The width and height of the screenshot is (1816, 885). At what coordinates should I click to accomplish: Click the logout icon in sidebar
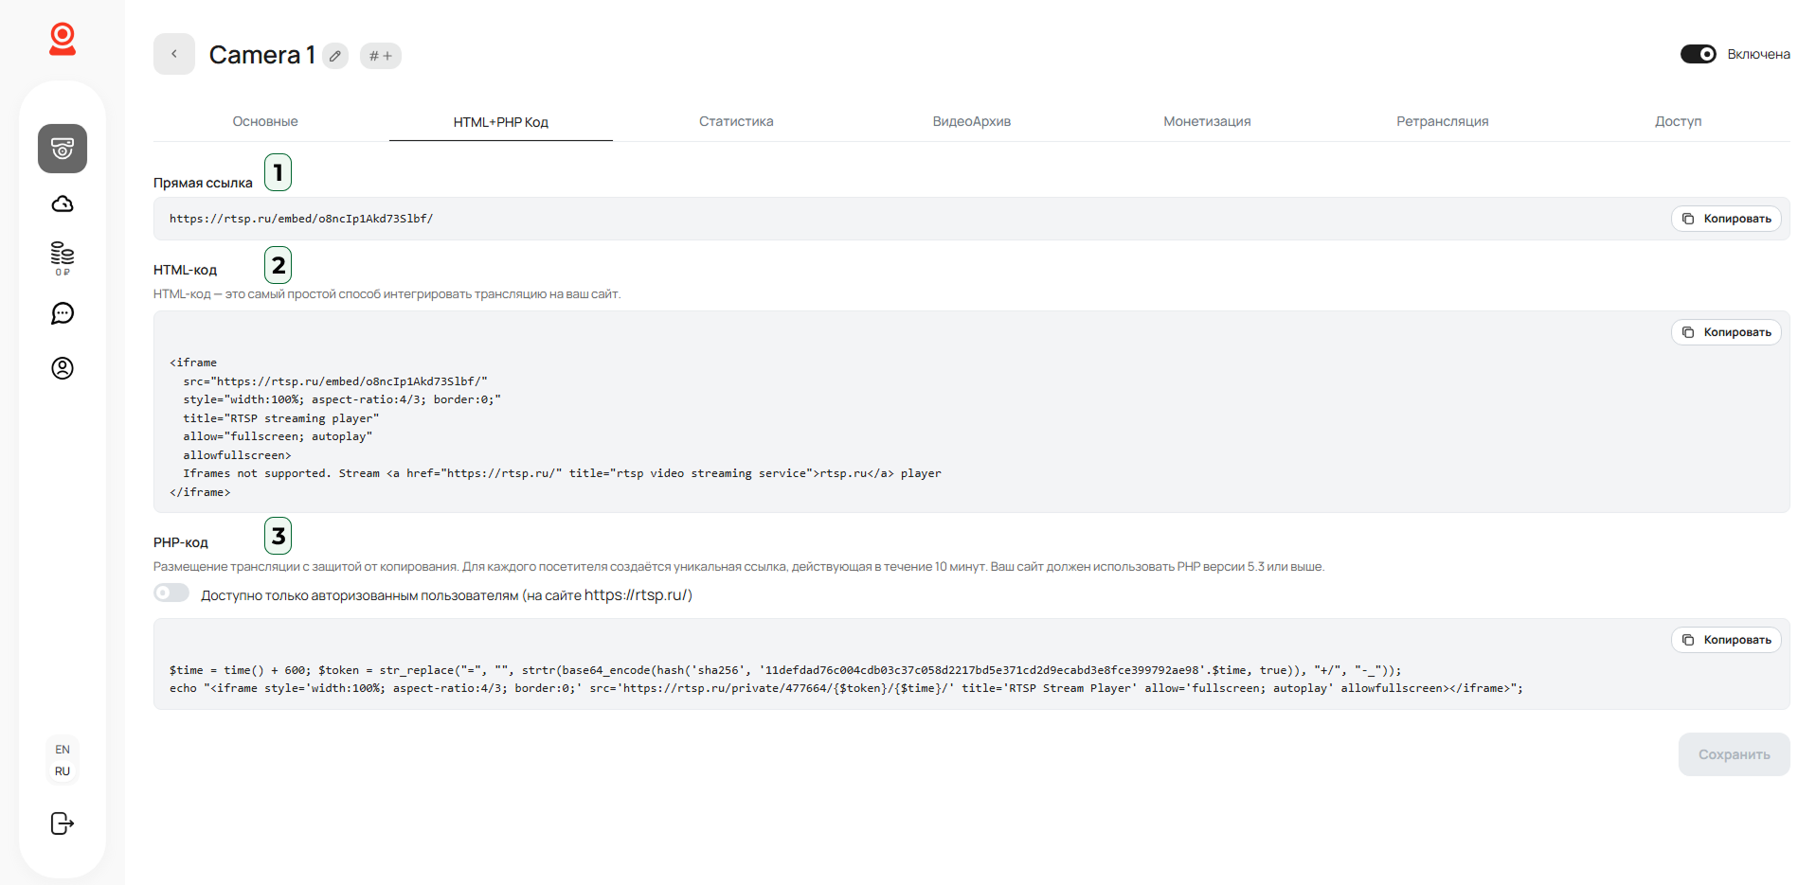(63, 823)
